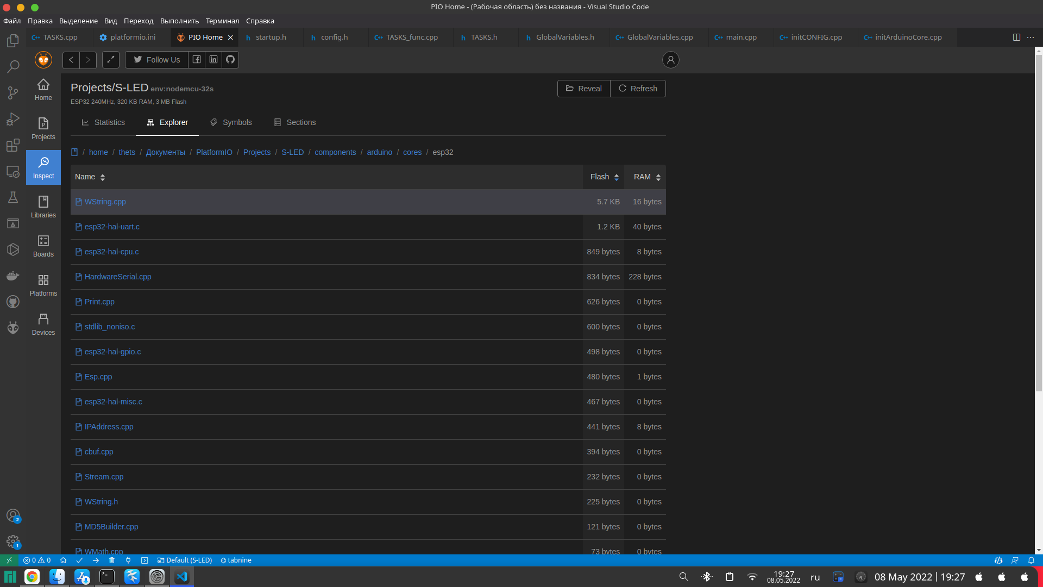Click errors and warnings count
Viewport: 1043px width, 587px height.
coord(37,560)
